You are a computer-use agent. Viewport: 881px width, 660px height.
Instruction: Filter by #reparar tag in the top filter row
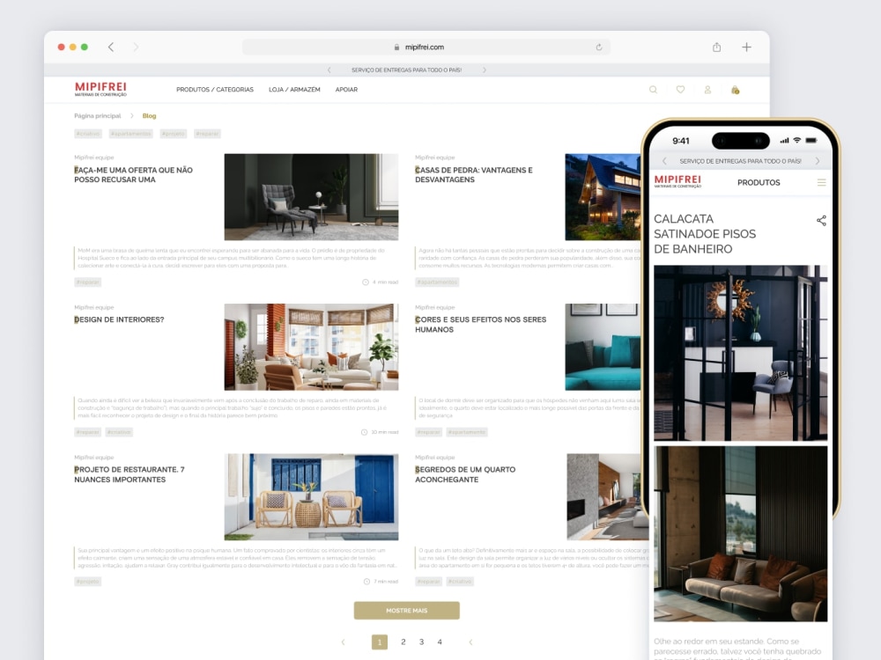[x=207, y=134]
